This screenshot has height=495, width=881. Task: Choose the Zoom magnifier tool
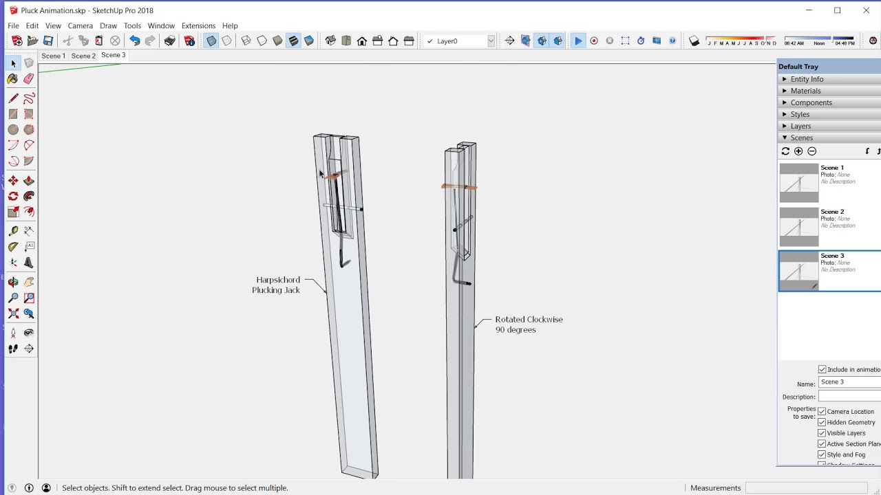pos(13,298)
